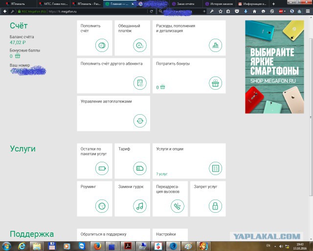Open Расходы, пополнения и детализация
Viewport: 313px width, 251px height.
(x=189, y=38)
